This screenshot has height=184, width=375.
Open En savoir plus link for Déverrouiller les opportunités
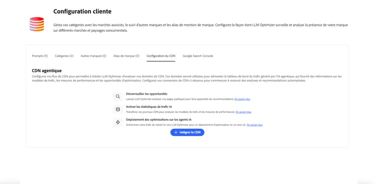pos(242,99)
